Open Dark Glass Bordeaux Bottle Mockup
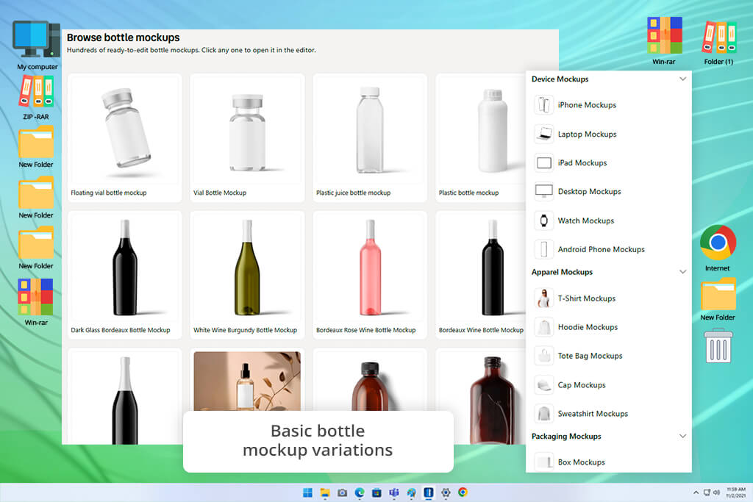753x502 pixels. pyautogui.click(x=125, y=275)
